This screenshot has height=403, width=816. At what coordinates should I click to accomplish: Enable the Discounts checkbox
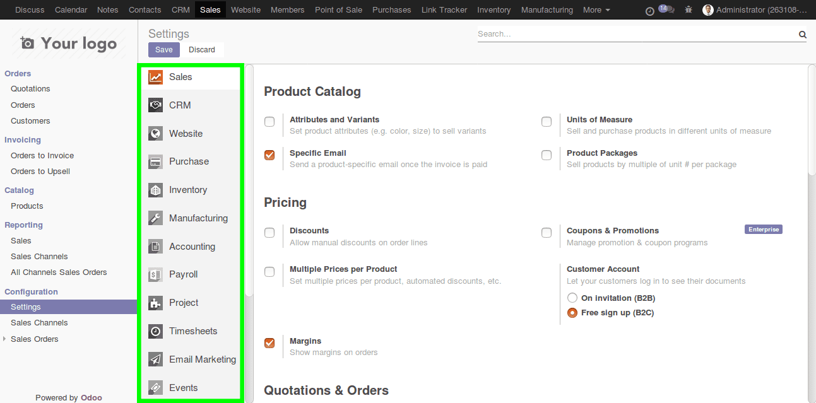click(x=269, y=233)
